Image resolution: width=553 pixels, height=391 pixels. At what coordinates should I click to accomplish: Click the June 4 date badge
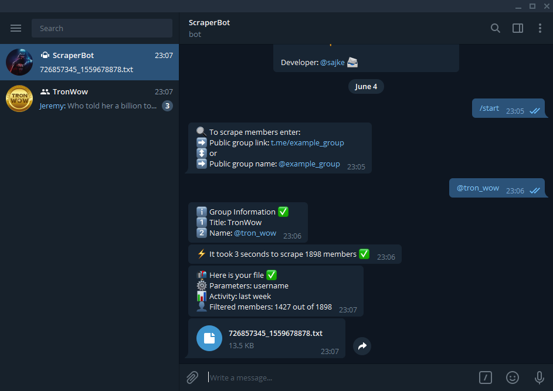366,86
